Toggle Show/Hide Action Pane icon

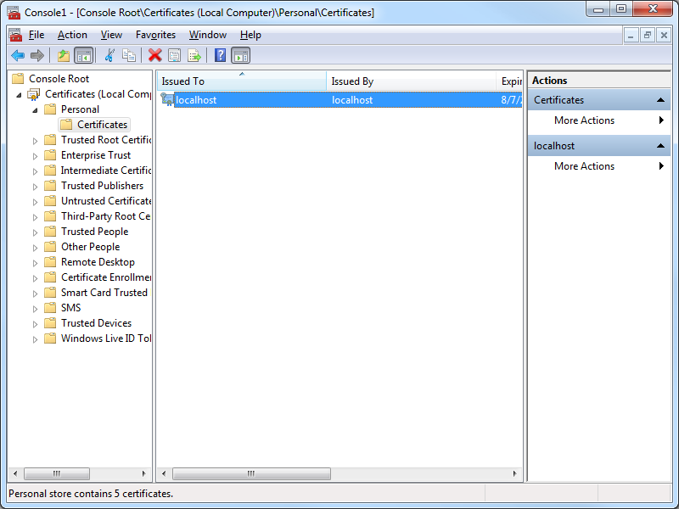[x=240, y=55]
